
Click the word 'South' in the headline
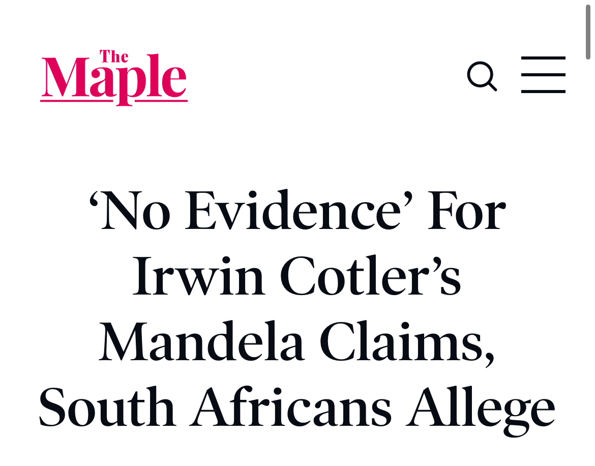point(107,409)
